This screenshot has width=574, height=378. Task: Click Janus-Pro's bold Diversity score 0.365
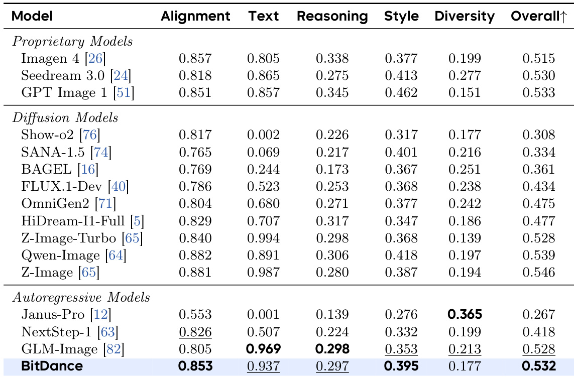click(465, 315)
